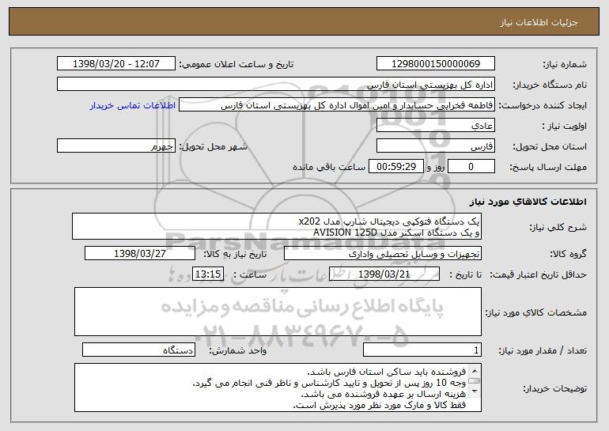
Task: Click the up arrow of buyer notes scrollbar
Action: (474, 369)
